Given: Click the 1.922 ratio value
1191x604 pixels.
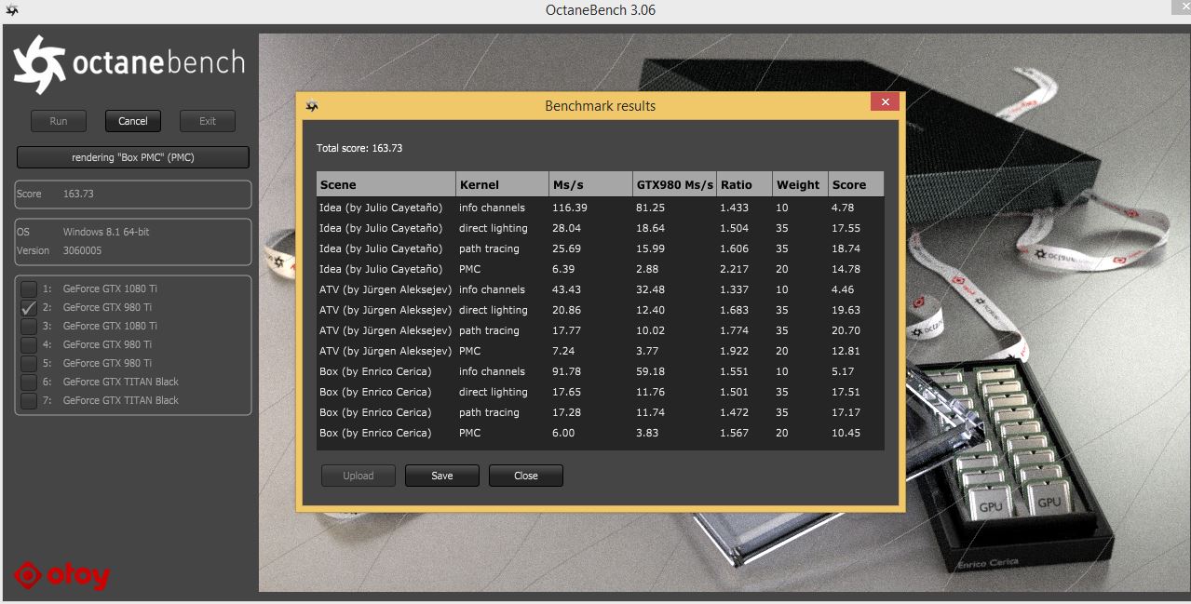Looking at the screenshot, I should [734, 351].
